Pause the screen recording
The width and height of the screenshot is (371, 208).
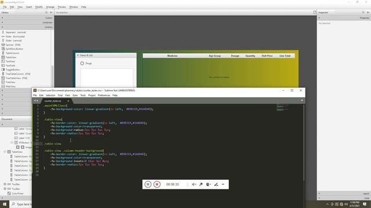(x=148, y=184)
